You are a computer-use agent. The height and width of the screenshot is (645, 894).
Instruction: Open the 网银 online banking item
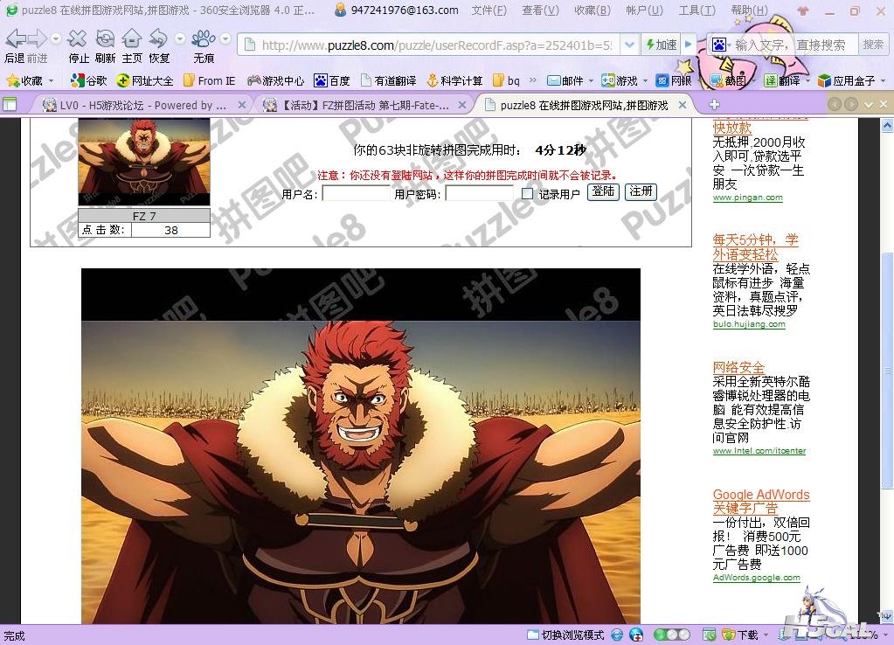[x=674, y=81]
